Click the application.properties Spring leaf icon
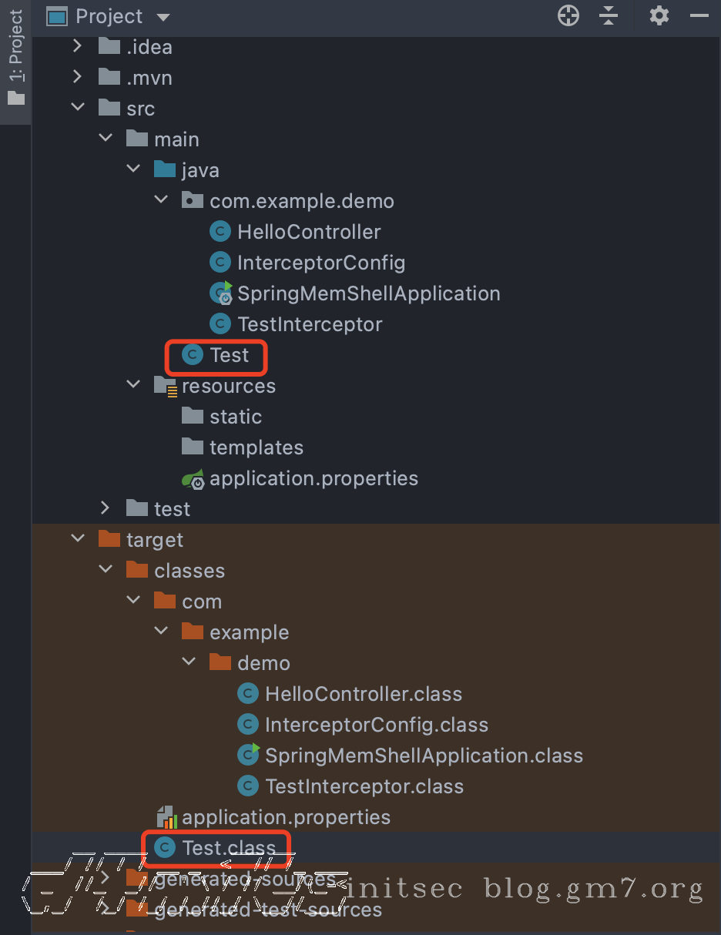 click(x=193, y=478)
